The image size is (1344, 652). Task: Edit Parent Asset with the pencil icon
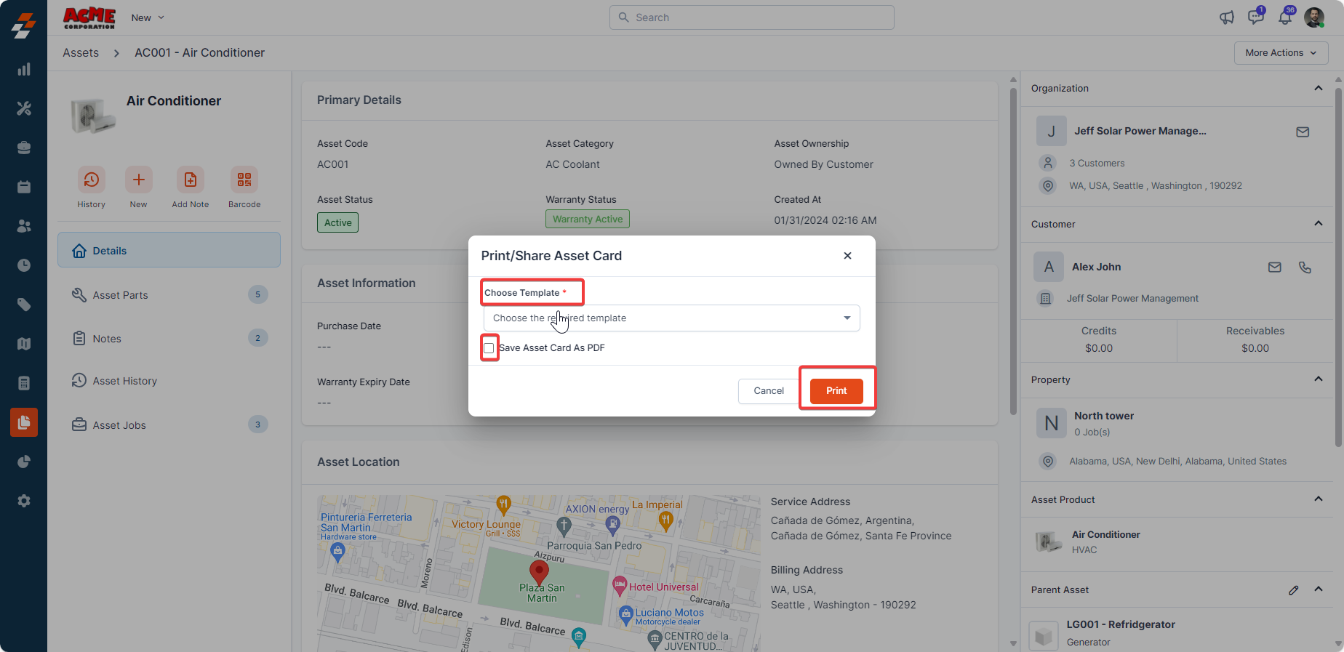point(1293,590)
